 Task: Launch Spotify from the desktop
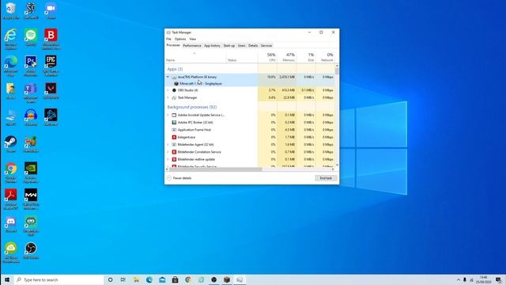click(x=31, y=37)
